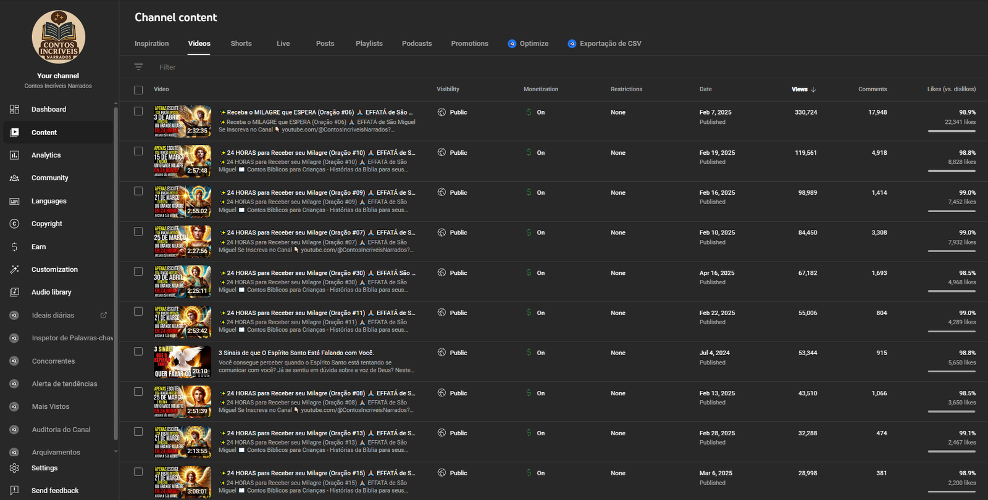The height and width of the screenshot is (500, 988).
Task: Select the checkbox for Oração #06 video
Action: pyautogui.click(x=138, y=112)
